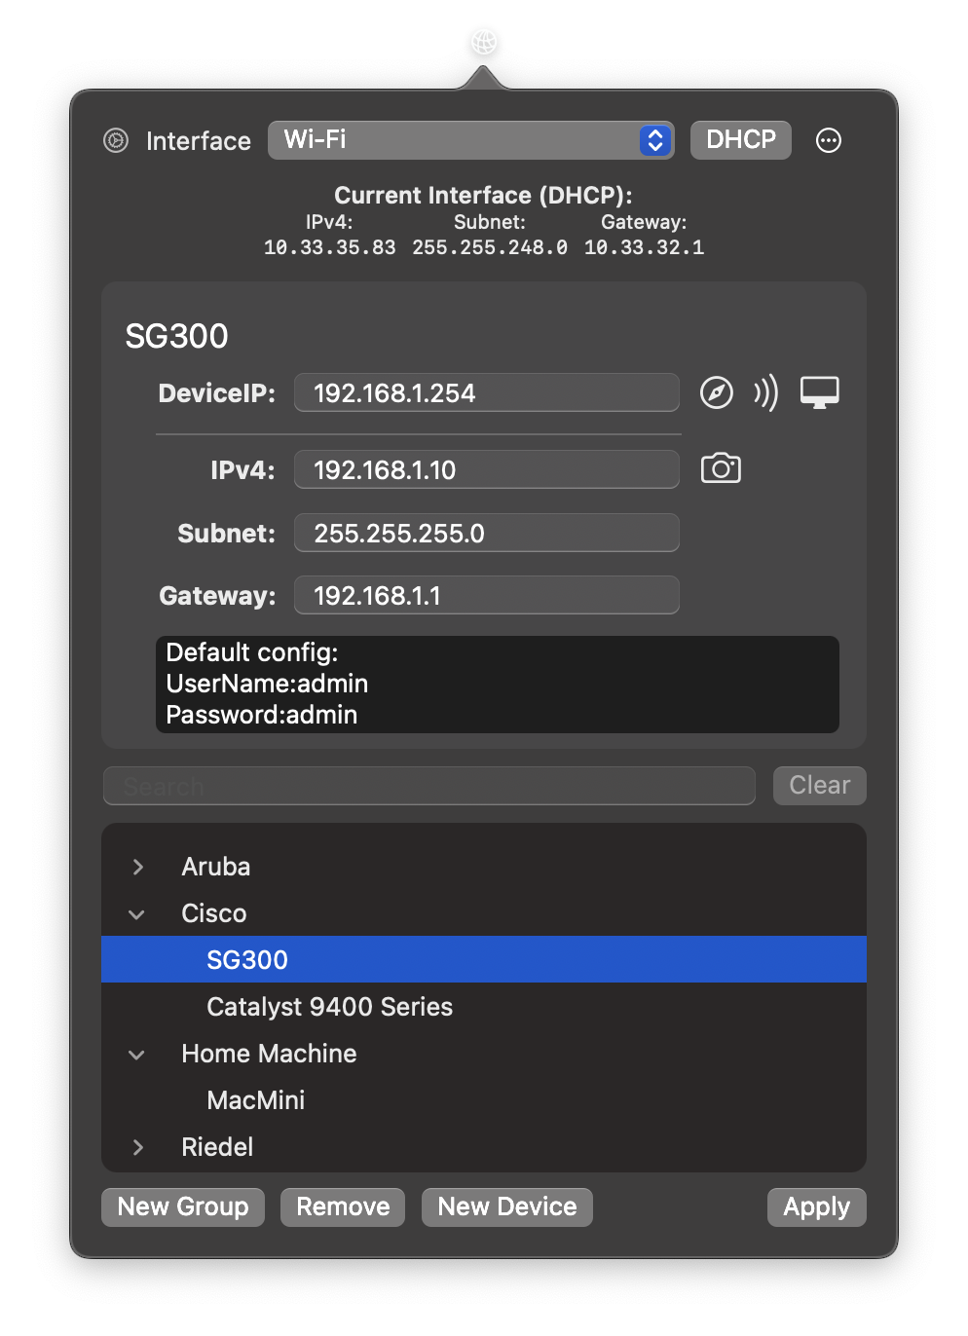The image size is (968, 1336).
Task: Collapse the Home Machine group chevron
Action: point(137,1054)
